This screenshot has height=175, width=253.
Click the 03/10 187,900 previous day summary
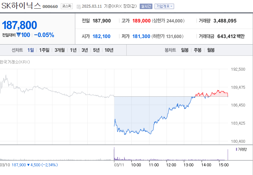(x=29, y=165)
